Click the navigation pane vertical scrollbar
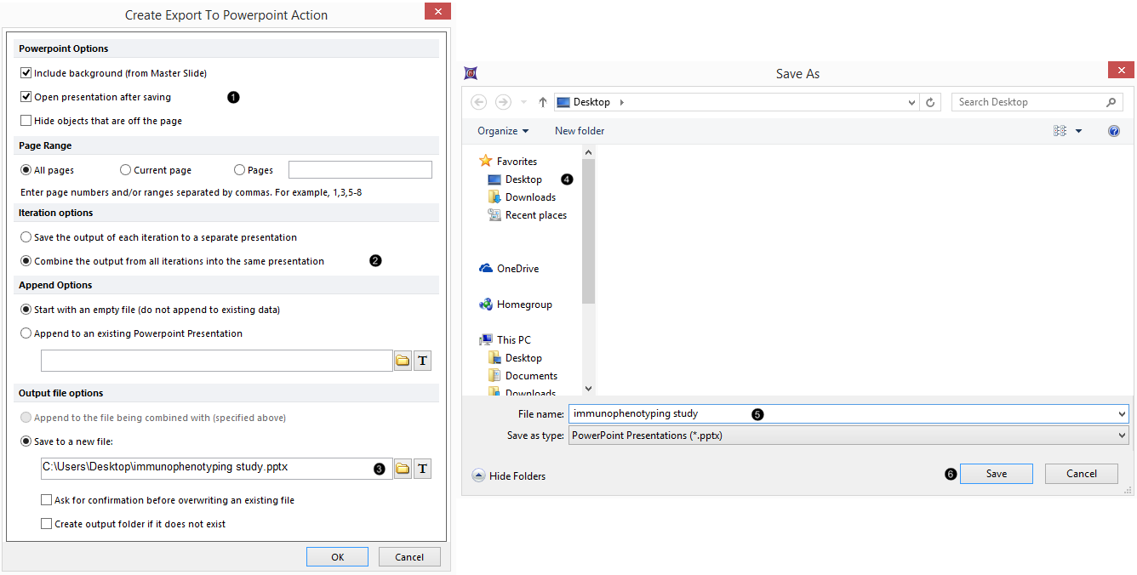This screenshot has height=575, width=1137. tap(588, 230)
